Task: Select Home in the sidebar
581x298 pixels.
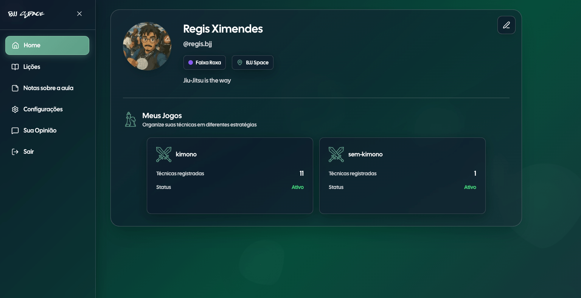Action: tap(47, 45)
